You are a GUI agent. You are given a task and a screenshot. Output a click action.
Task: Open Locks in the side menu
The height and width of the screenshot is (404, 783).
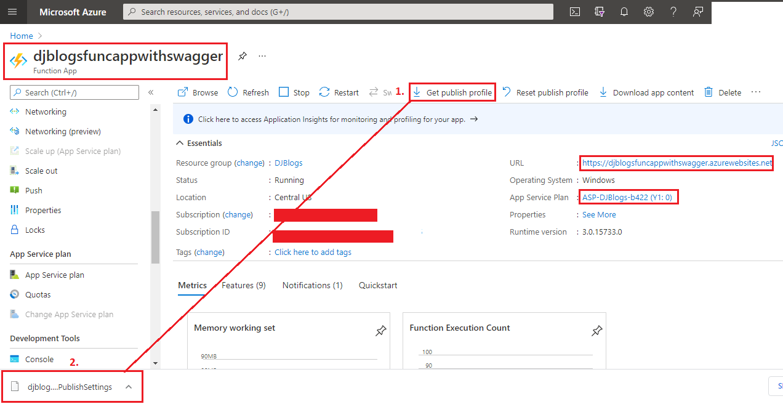[x=35, y=230]
